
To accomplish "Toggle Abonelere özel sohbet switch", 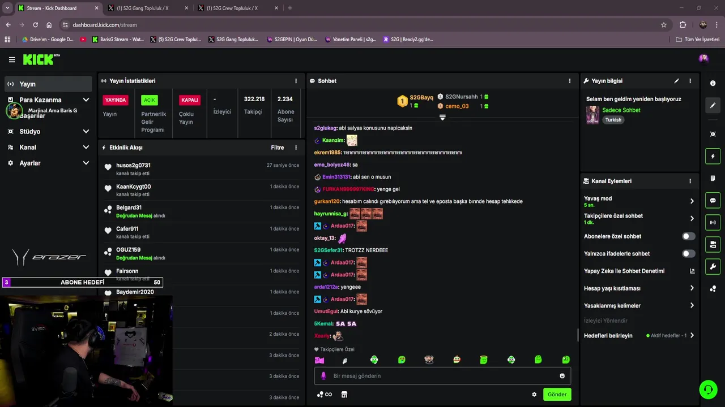I will tap(688, 236).
